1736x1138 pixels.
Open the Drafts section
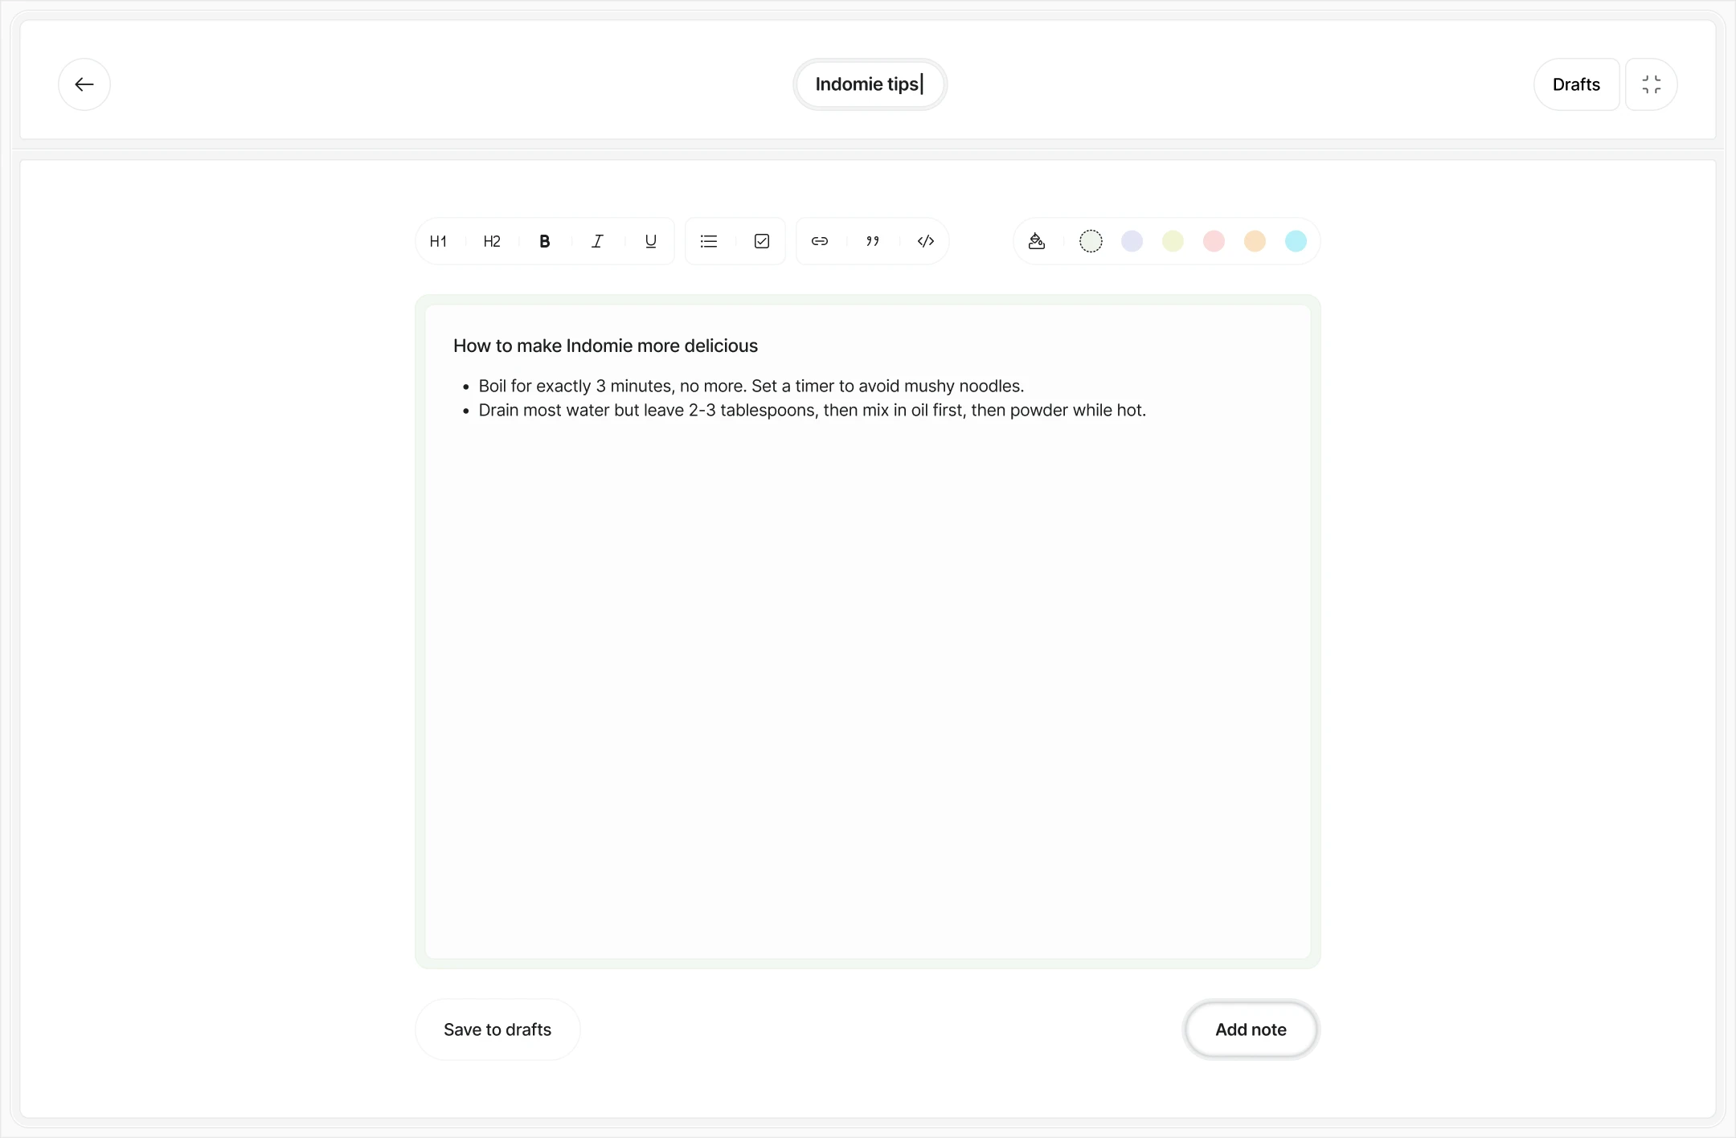(x=1574, y=84)
